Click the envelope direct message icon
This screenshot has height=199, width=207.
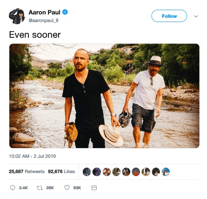click(94, 188)
